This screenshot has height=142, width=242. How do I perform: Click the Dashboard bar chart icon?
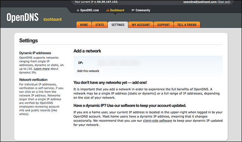pos(108,10)
